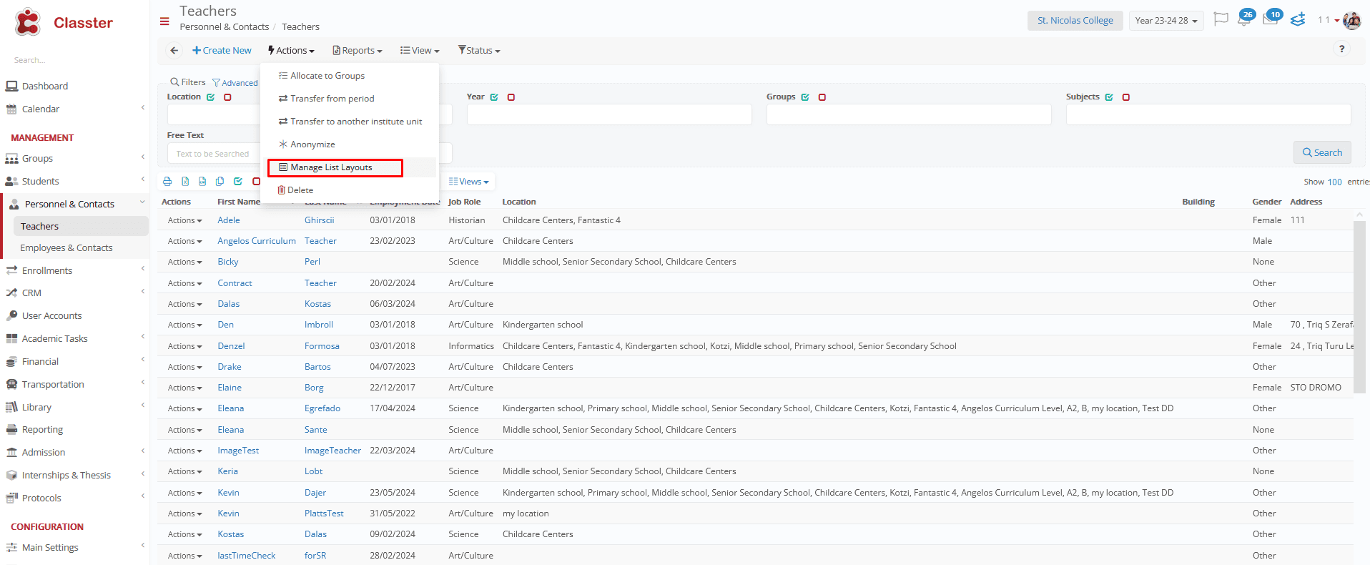Clear Groups filter with red square

click(822, 97)
